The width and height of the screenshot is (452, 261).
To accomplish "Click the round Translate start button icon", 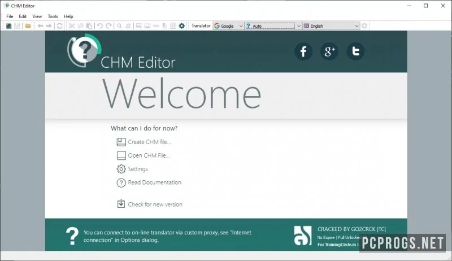I will [x=364, y=26].
